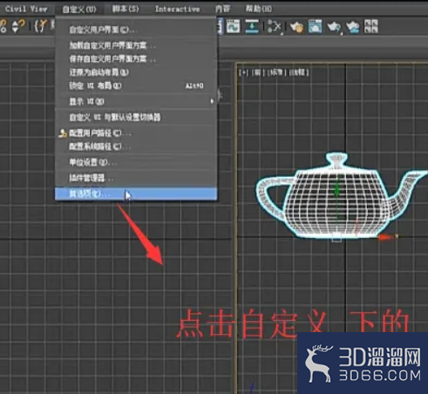
Task: Toggle 锁定 UI 布局 (Alt+0)
Action: [136, 85]
